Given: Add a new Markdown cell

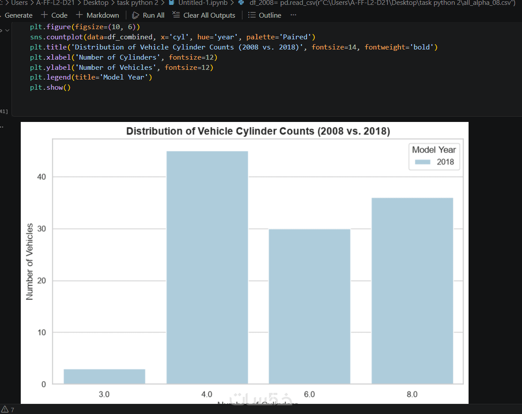Looking at the screenshot, I should (98, 15).
